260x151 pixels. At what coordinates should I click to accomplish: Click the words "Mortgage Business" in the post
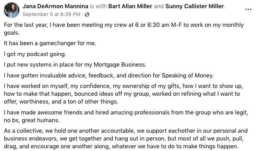[x=120, y=65]
